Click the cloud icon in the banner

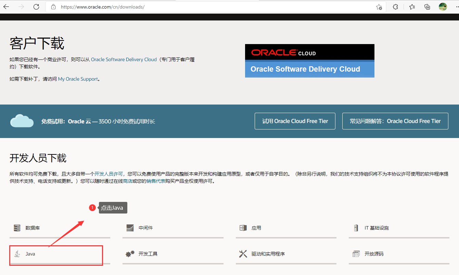[22, 121]
